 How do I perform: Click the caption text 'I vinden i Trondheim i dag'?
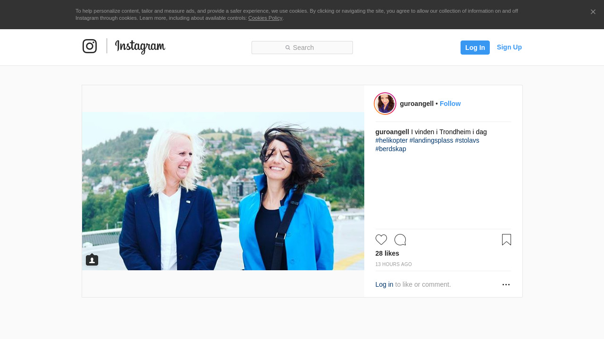click(x=449, y=132)
